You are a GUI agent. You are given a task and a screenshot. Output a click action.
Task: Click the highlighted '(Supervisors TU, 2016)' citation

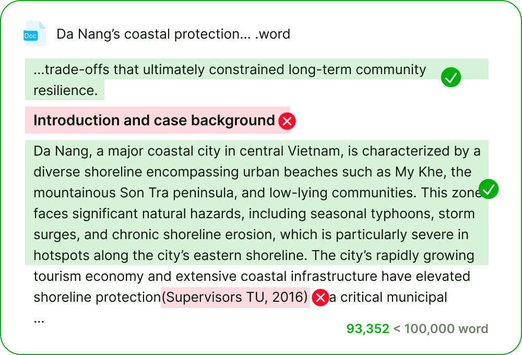coord(234,298)
